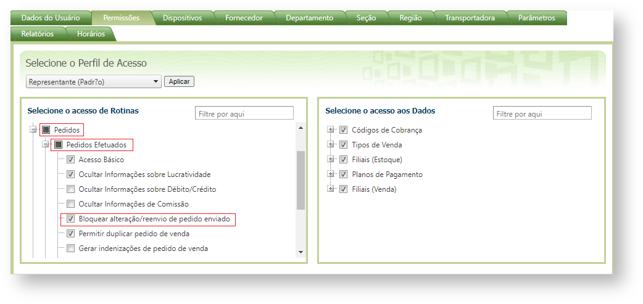This screenshot has height=304, width=643.
Task: Switch to the Horários tab
Action: (x=91, y=34)
